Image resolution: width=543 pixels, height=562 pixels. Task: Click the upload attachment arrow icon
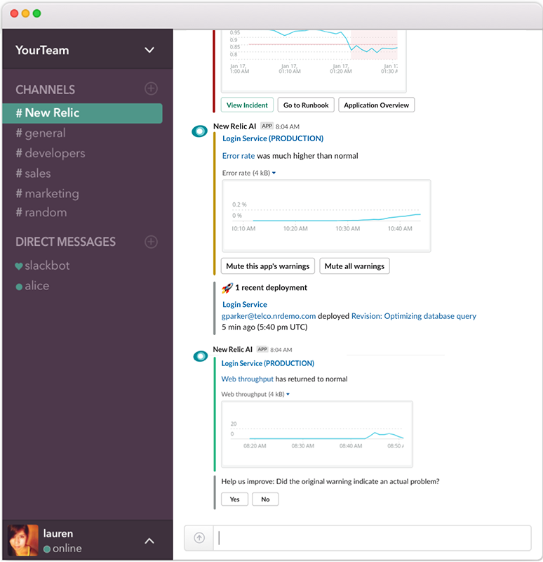click(199, 537)
